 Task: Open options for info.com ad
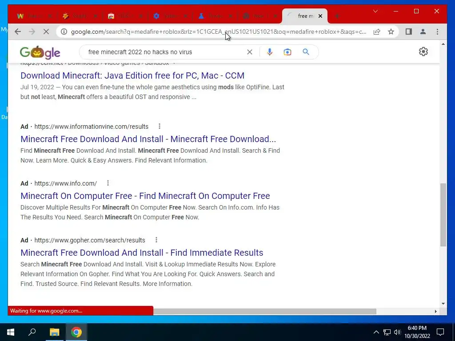pos(108,183)
